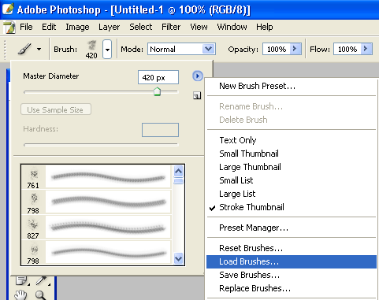379x300 pixels.
Task: Open the Layer menu
Action: [x=110, y=27]
